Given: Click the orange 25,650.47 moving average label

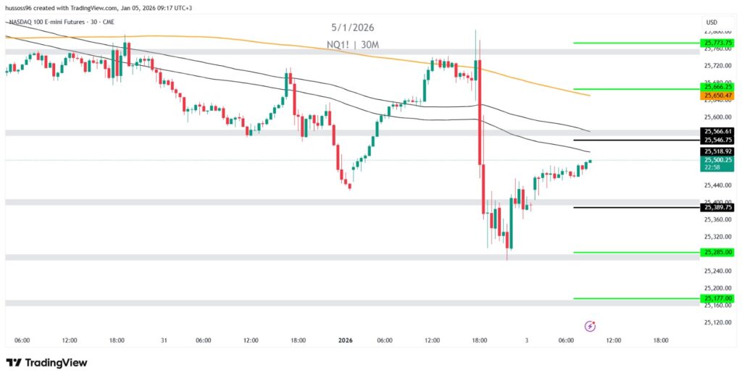Looking at the screenshot, I should click(717, 96).
